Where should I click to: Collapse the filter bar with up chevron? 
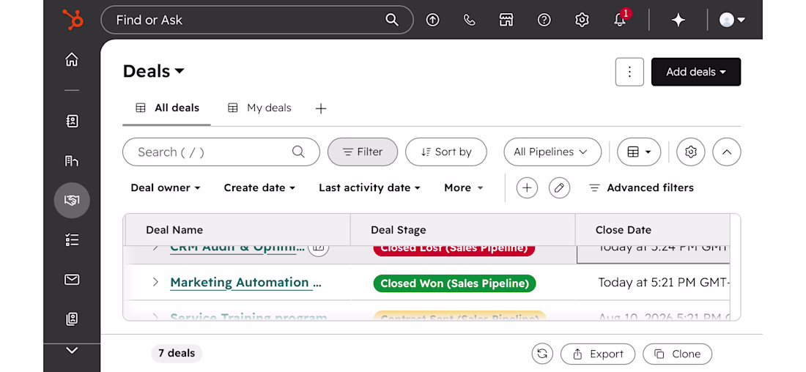pyautogui.click(x=727, y=152)
